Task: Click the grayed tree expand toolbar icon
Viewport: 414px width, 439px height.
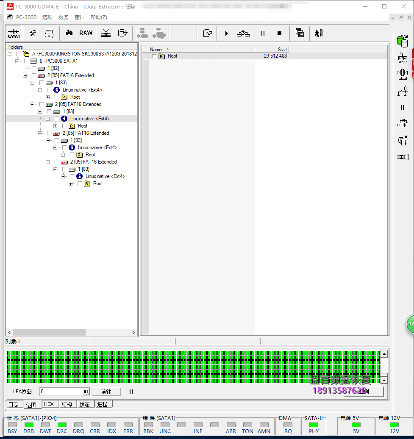Action: (x=142, y=33)
